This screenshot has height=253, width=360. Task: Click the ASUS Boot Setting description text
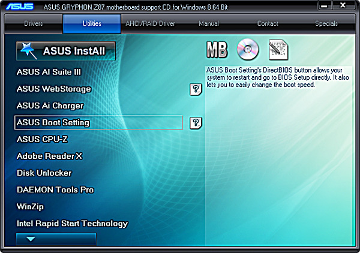coord(278,77)
